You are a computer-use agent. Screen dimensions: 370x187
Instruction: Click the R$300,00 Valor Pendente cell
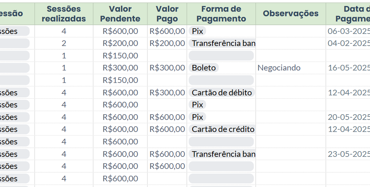tap(120, 68)
